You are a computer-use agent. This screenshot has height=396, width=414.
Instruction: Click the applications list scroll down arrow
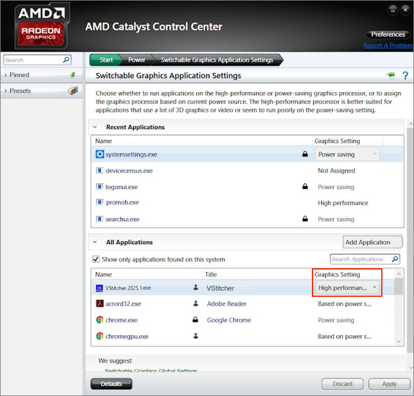click(399, 341)
